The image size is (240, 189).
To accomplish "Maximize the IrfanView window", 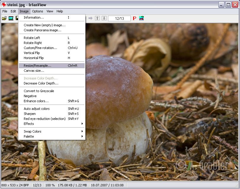I will [x=228, y=4].
